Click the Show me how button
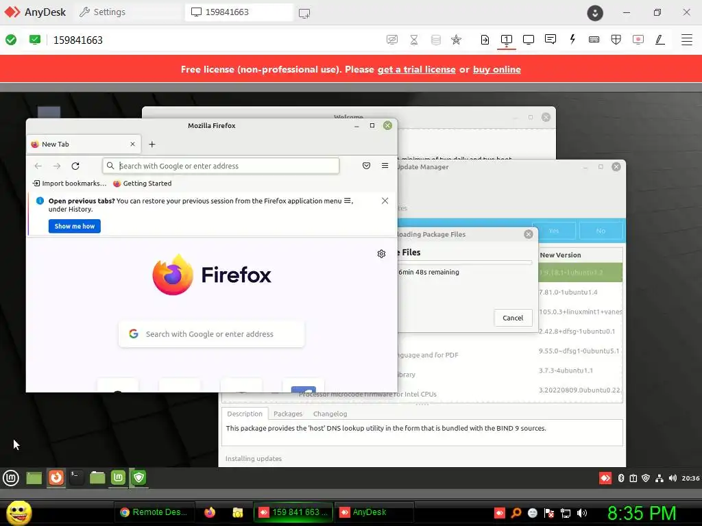702x526 pixels. (74, 226)
